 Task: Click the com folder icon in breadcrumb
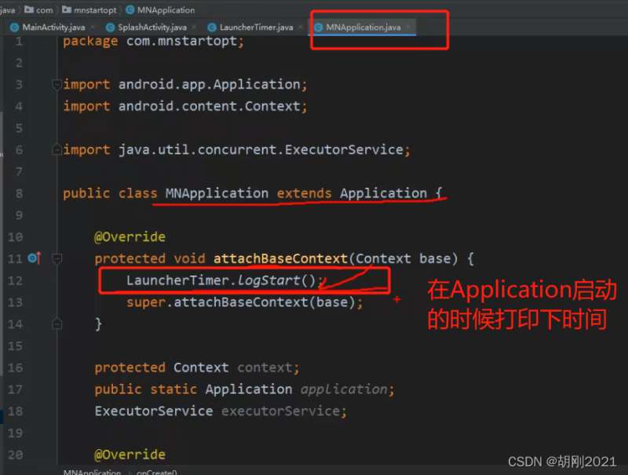pos(29,9)
